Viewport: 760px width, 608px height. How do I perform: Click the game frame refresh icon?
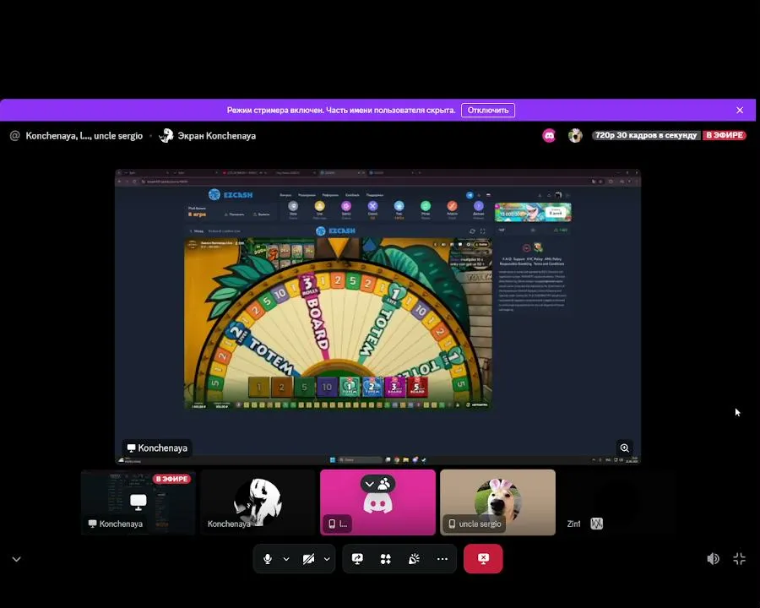473,231
